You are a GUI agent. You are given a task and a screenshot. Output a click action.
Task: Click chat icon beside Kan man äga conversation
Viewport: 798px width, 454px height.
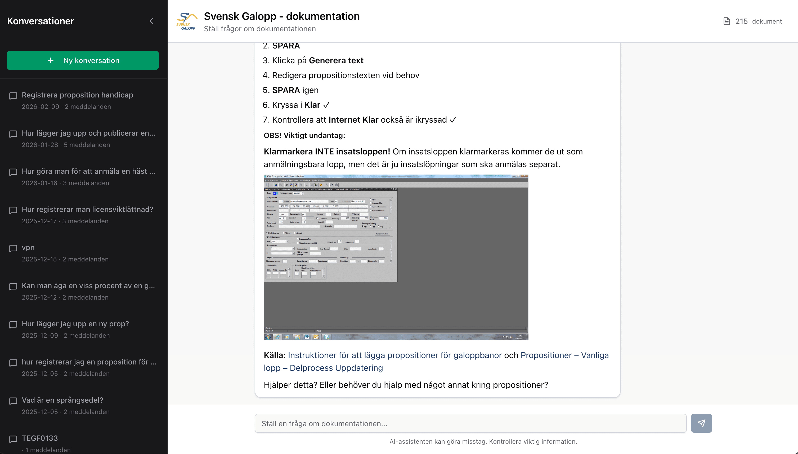[13, 286]
